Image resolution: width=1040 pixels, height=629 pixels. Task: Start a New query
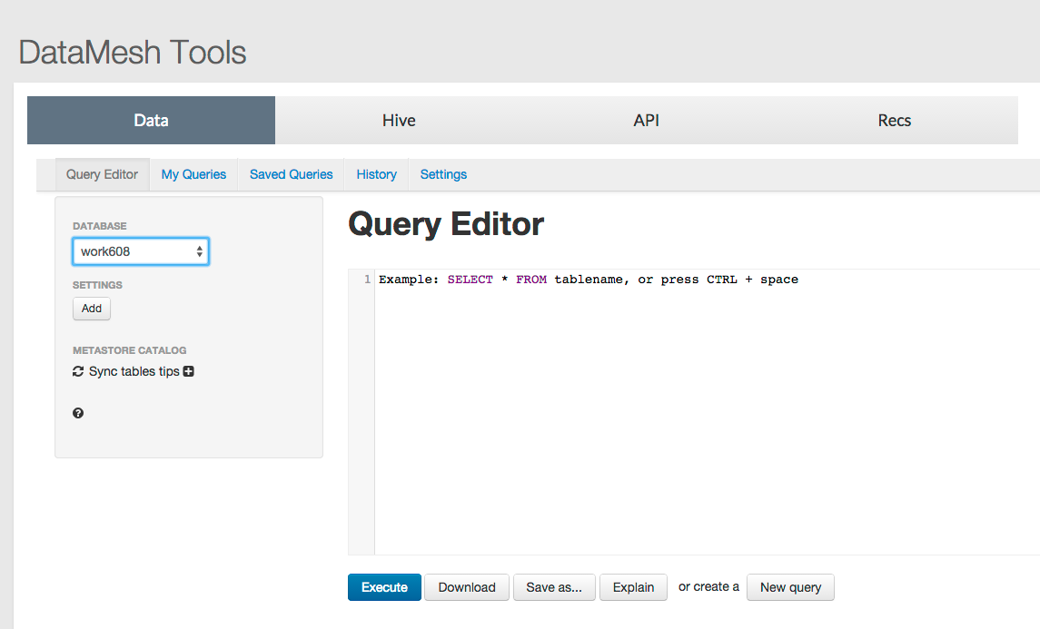click(x=790, y=587)
